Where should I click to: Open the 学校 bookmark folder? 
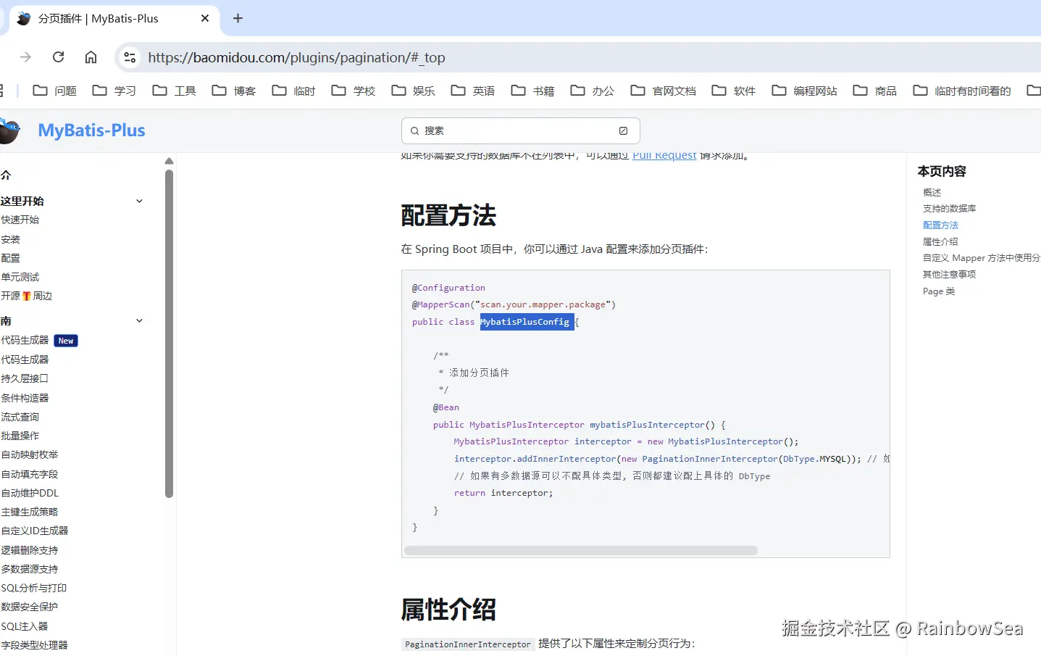coord(354,91)
